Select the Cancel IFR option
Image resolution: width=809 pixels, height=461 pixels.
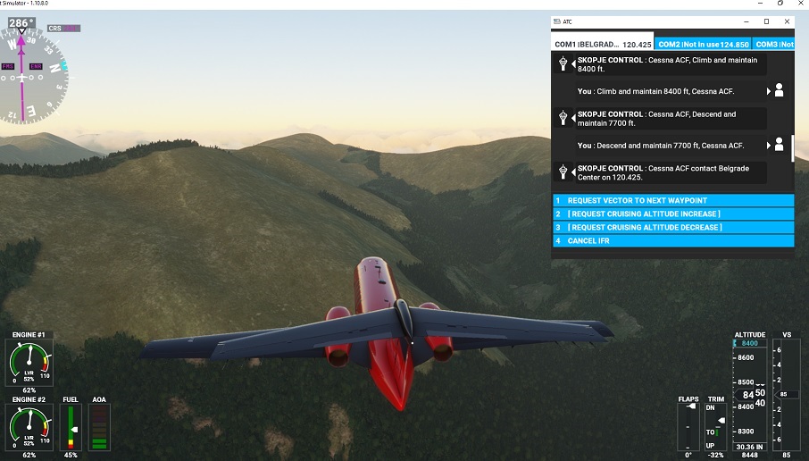click(x=673, y=240)
